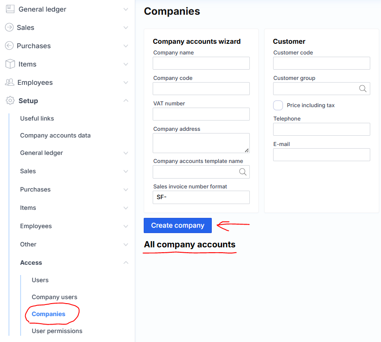381x342 pixels.
Task: Go to User permissions page
Action: (x=57, y=331)
